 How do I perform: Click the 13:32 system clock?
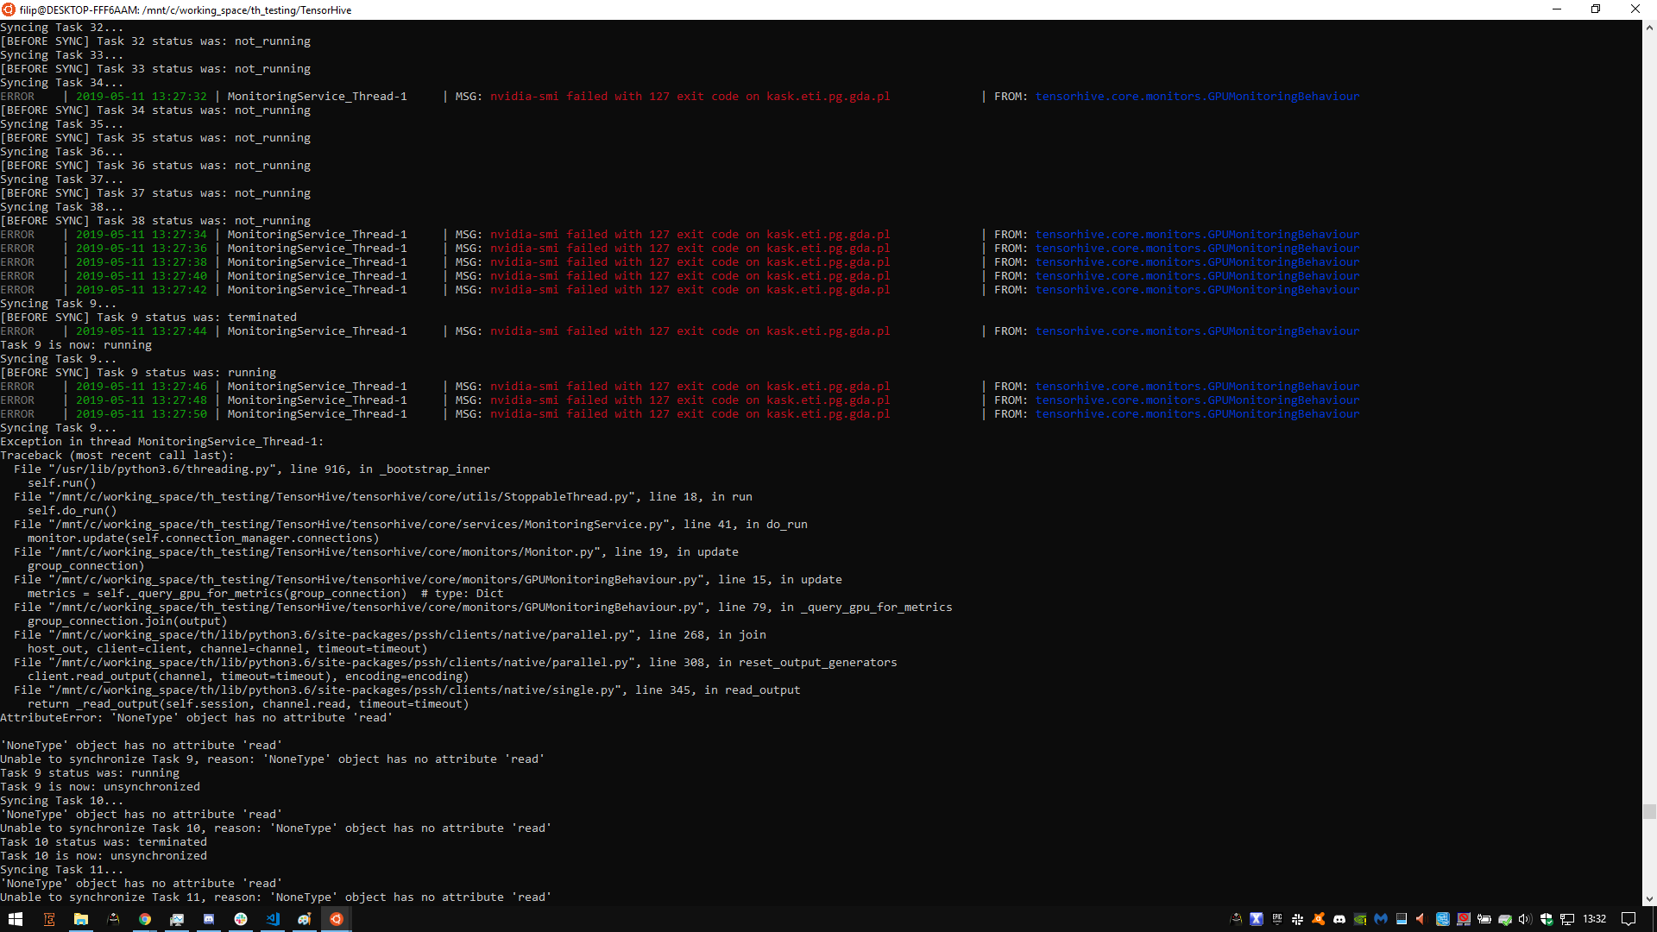click(1594, 919)
